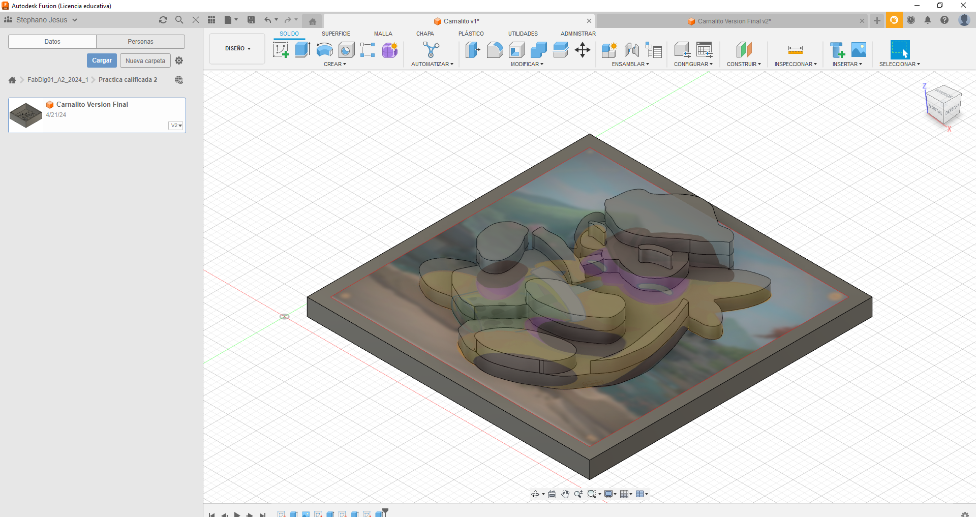Click the Create Form purple icon
Screen dimensions: 976x517
point(390,50)
